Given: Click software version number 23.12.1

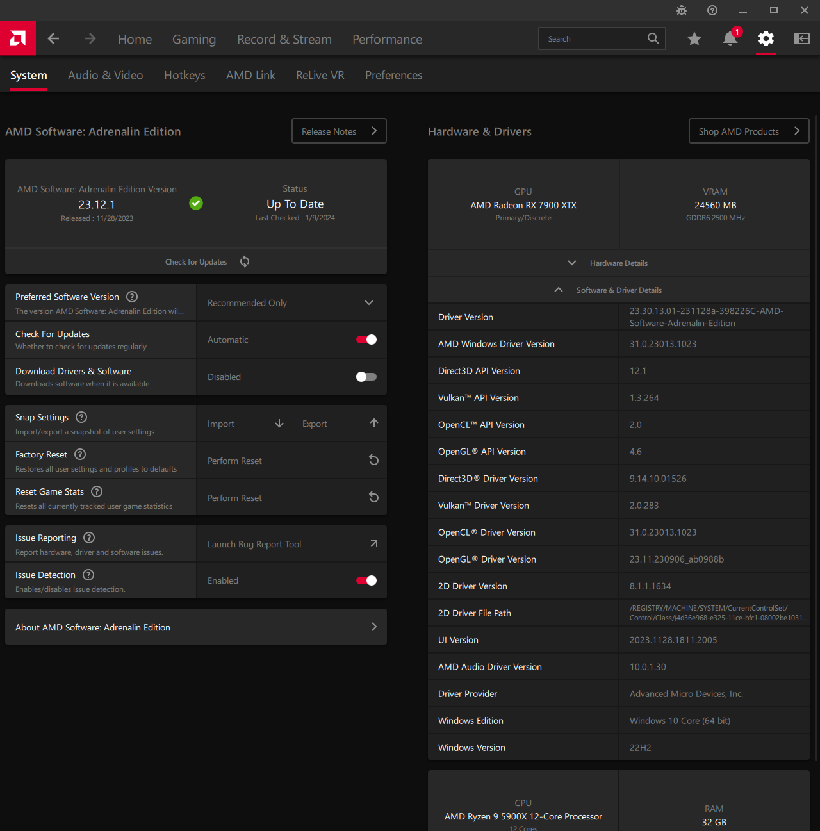Looking at the screenshot, I should pyautogui.click(x=97, y=204).
